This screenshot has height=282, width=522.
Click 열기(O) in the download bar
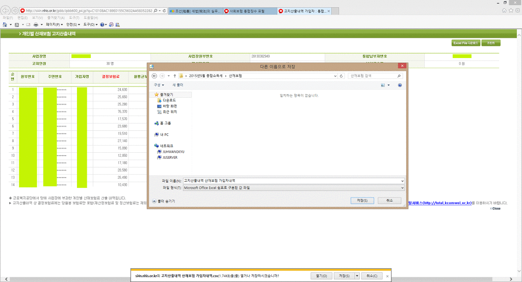coord(322,276)
